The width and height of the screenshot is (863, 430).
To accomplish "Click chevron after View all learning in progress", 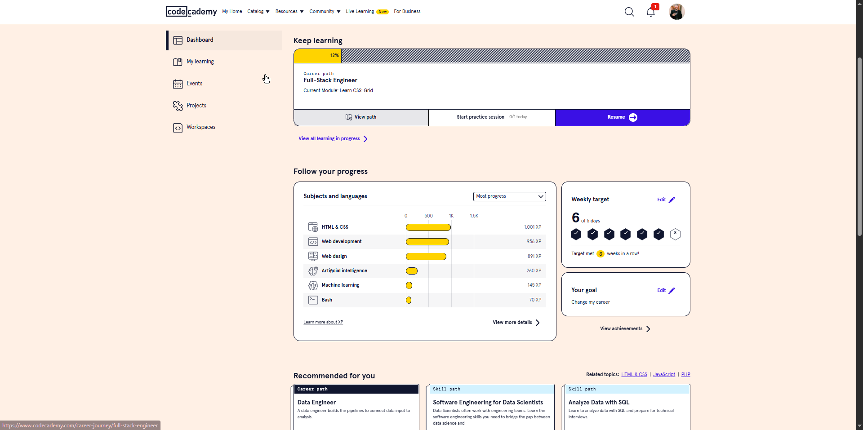I will click(x=365, y=139).
